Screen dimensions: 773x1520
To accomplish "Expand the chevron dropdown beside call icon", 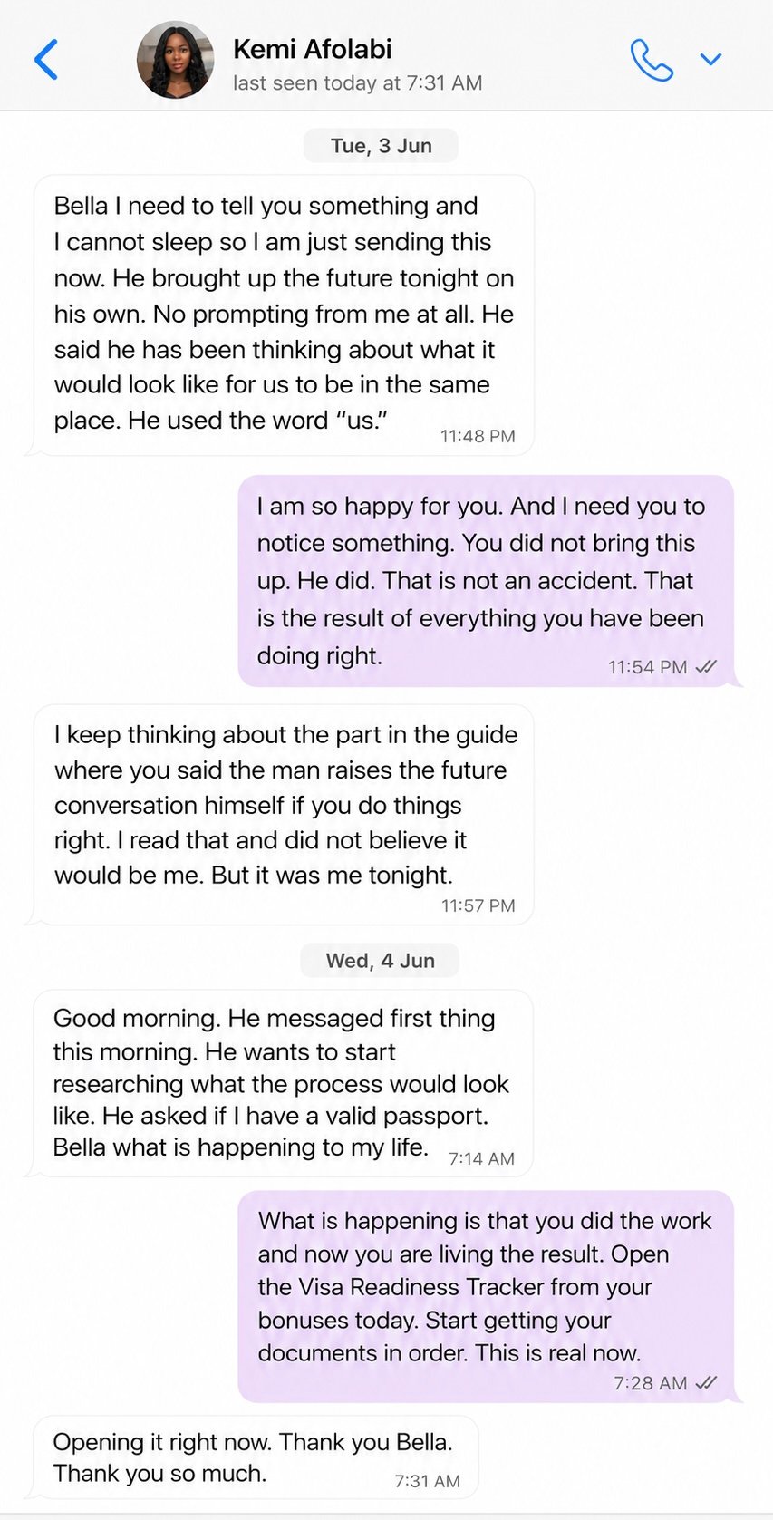I will (711, 59).
